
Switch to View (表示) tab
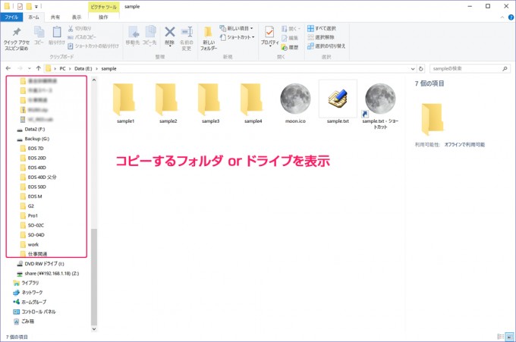pyautogui.click(x=77, y=17)
